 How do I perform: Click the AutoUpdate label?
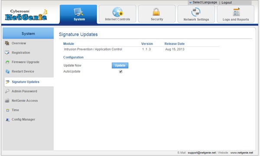coord(72,71)
